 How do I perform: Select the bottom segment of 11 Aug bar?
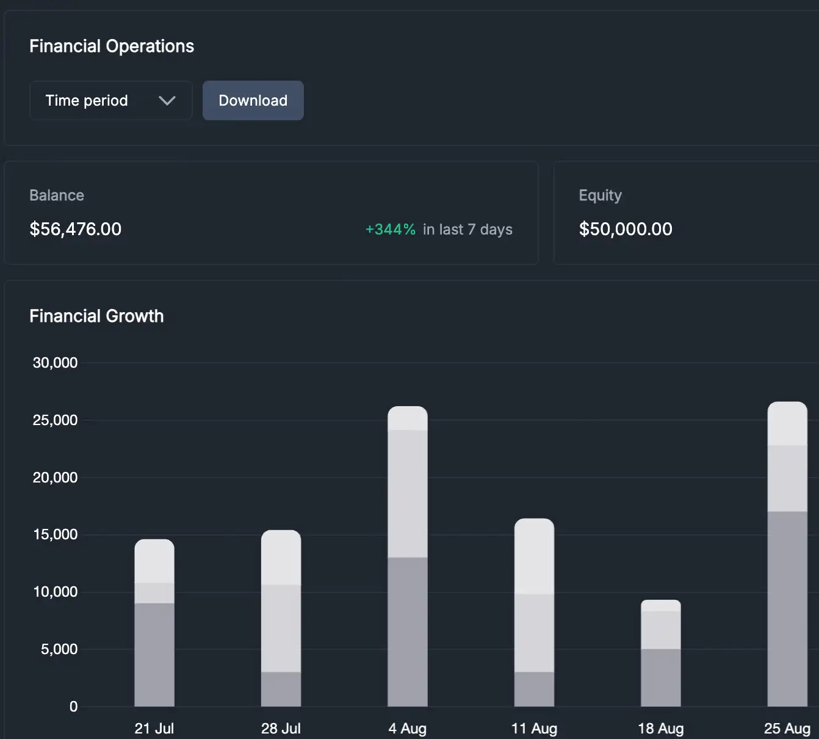534,689
